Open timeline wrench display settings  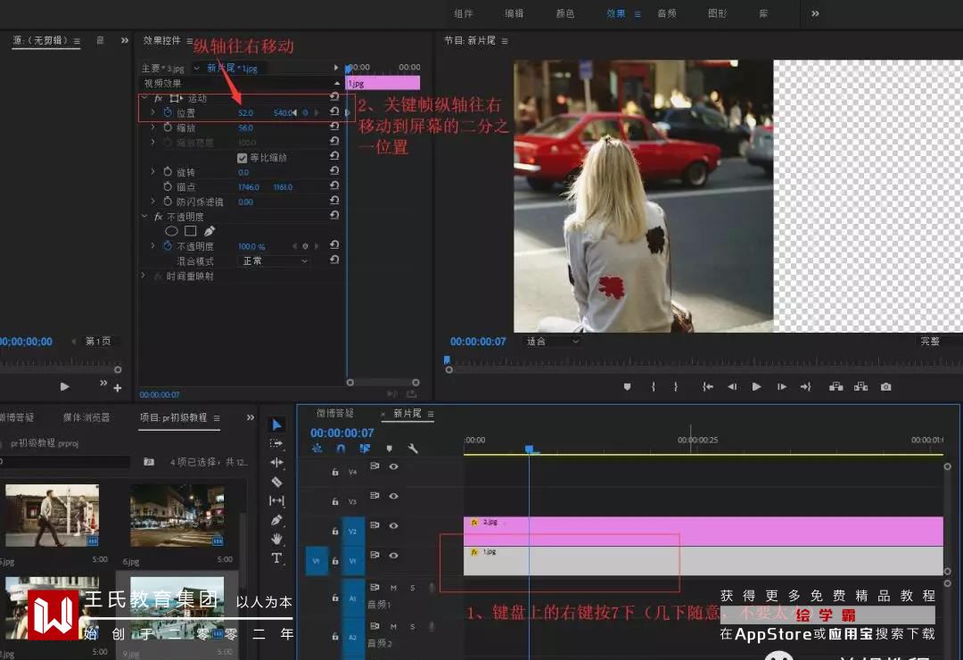click(413, 449)
